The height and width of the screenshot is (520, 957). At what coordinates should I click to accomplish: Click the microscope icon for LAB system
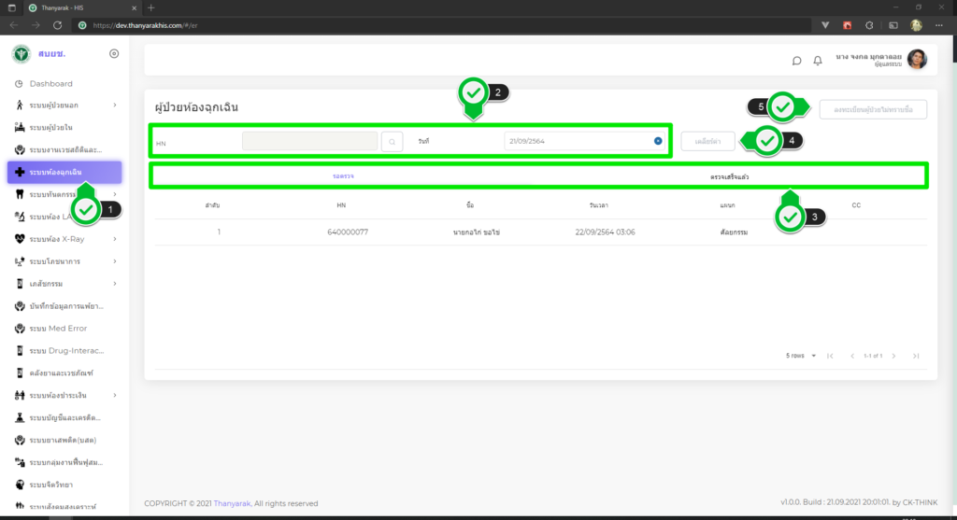(x=20, y=217)
